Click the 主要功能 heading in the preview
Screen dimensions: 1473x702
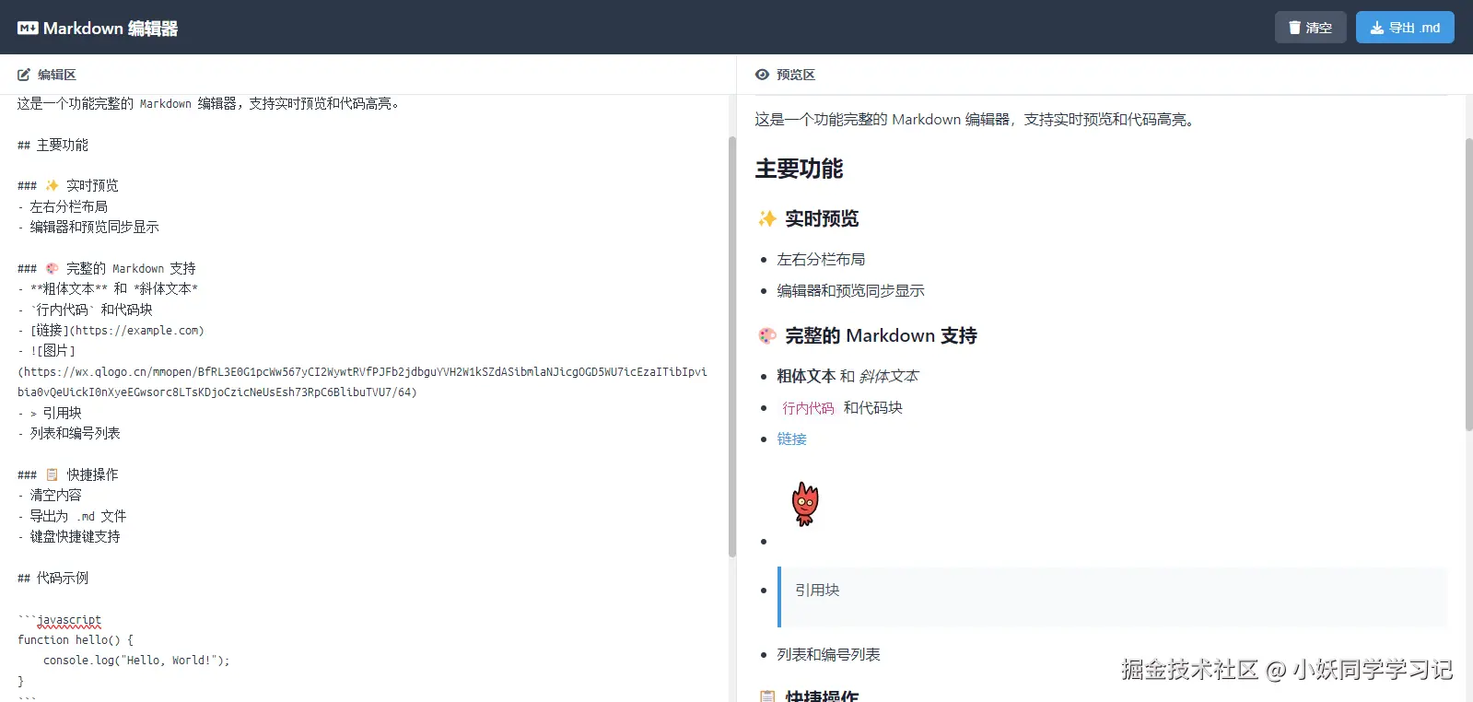pyautogui.click(x=799, y=169)
